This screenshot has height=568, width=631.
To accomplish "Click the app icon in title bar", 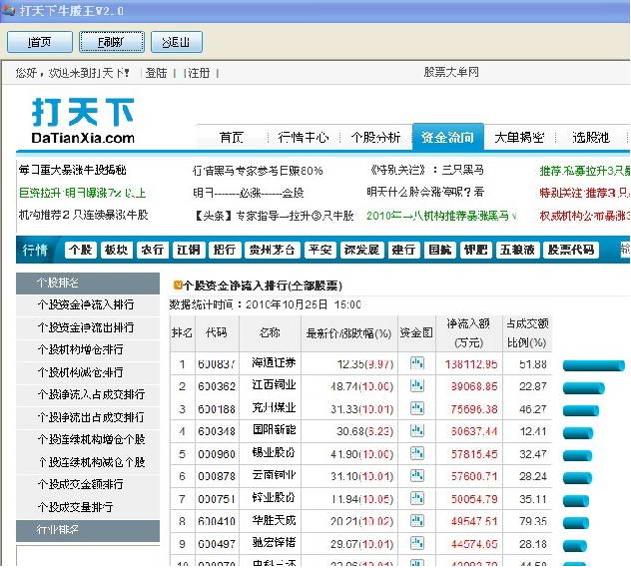I will (x=8, y=10).
